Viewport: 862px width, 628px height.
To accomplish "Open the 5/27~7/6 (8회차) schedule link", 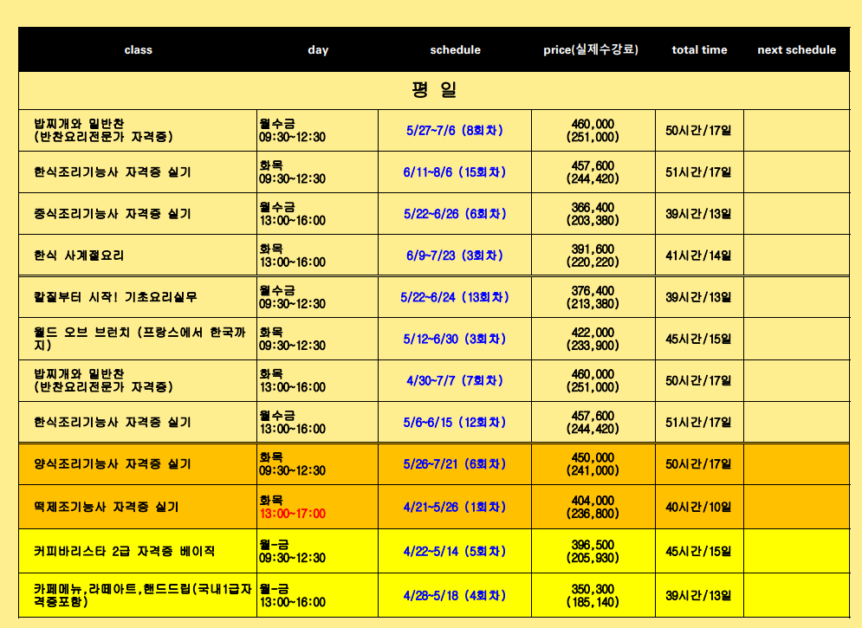I will [x=455, y=131].
